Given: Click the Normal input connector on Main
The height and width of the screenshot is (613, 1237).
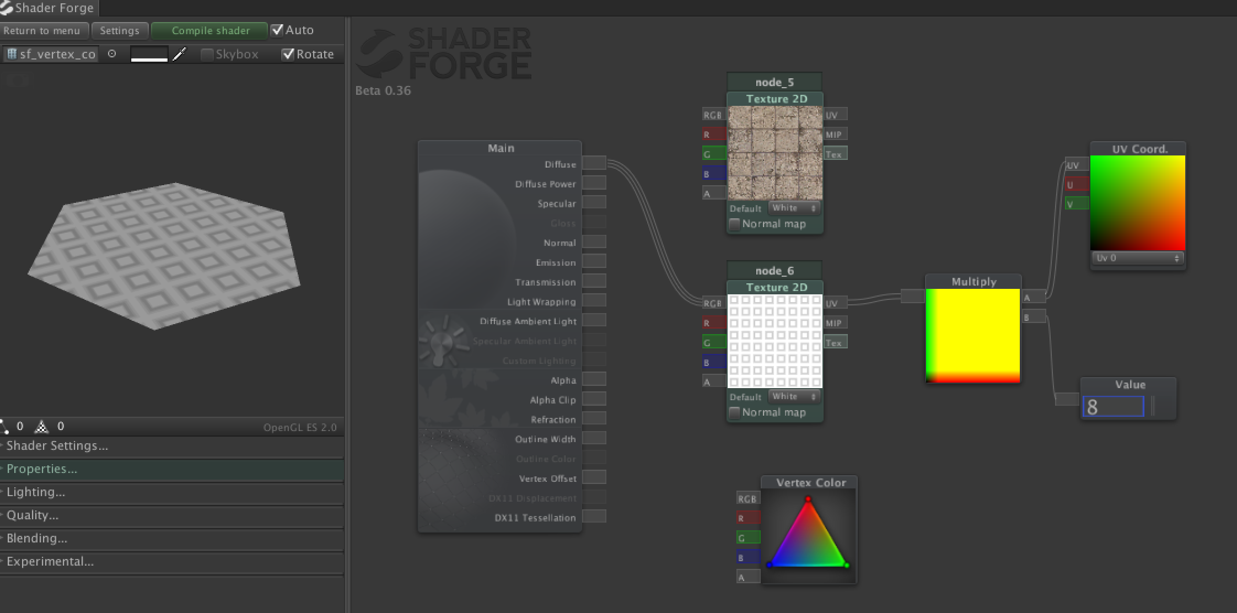Looking at the screenshot, I should coord(594,242).
